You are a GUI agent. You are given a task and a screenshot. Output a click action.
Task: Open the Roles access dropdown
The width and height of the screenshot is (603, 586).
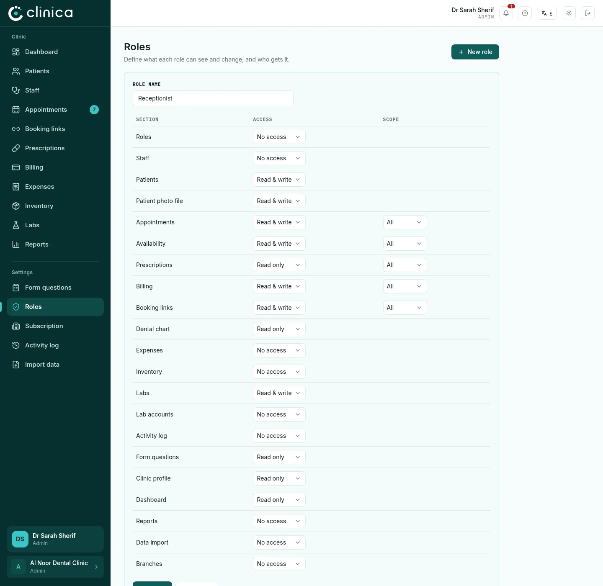279,137
